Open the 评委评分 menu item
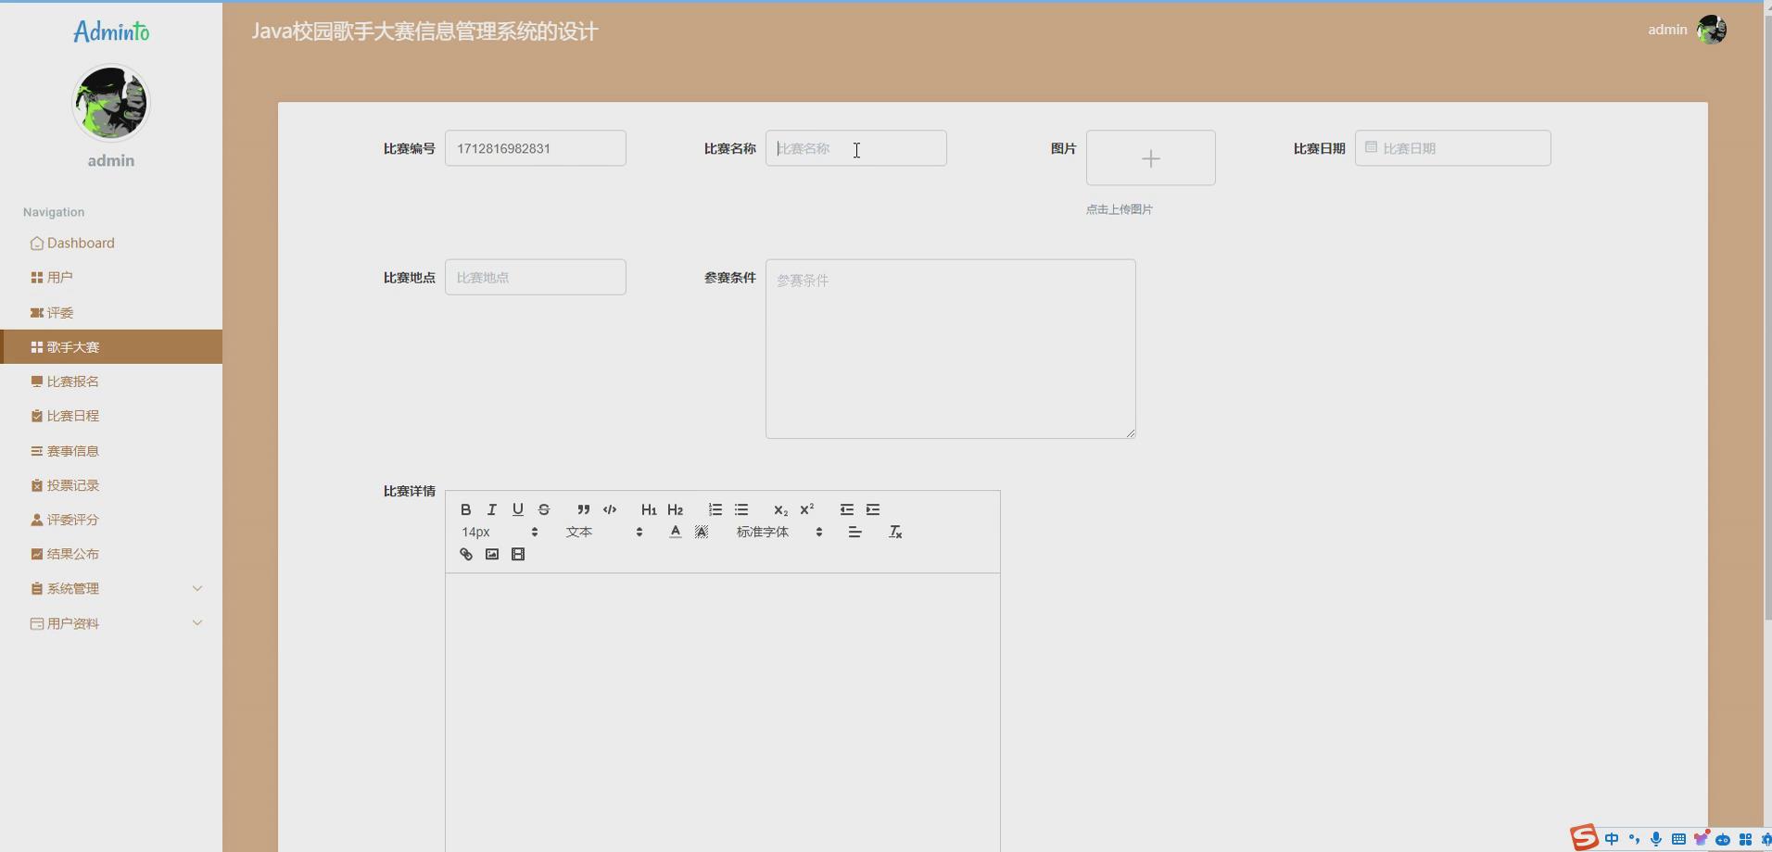 coord(111,520)
